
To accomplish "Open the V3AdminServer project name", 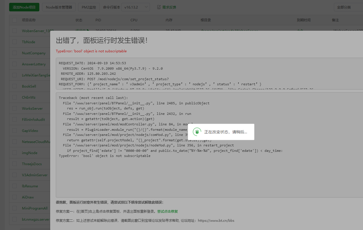I will pyautogui.click(x=35, y=175).
